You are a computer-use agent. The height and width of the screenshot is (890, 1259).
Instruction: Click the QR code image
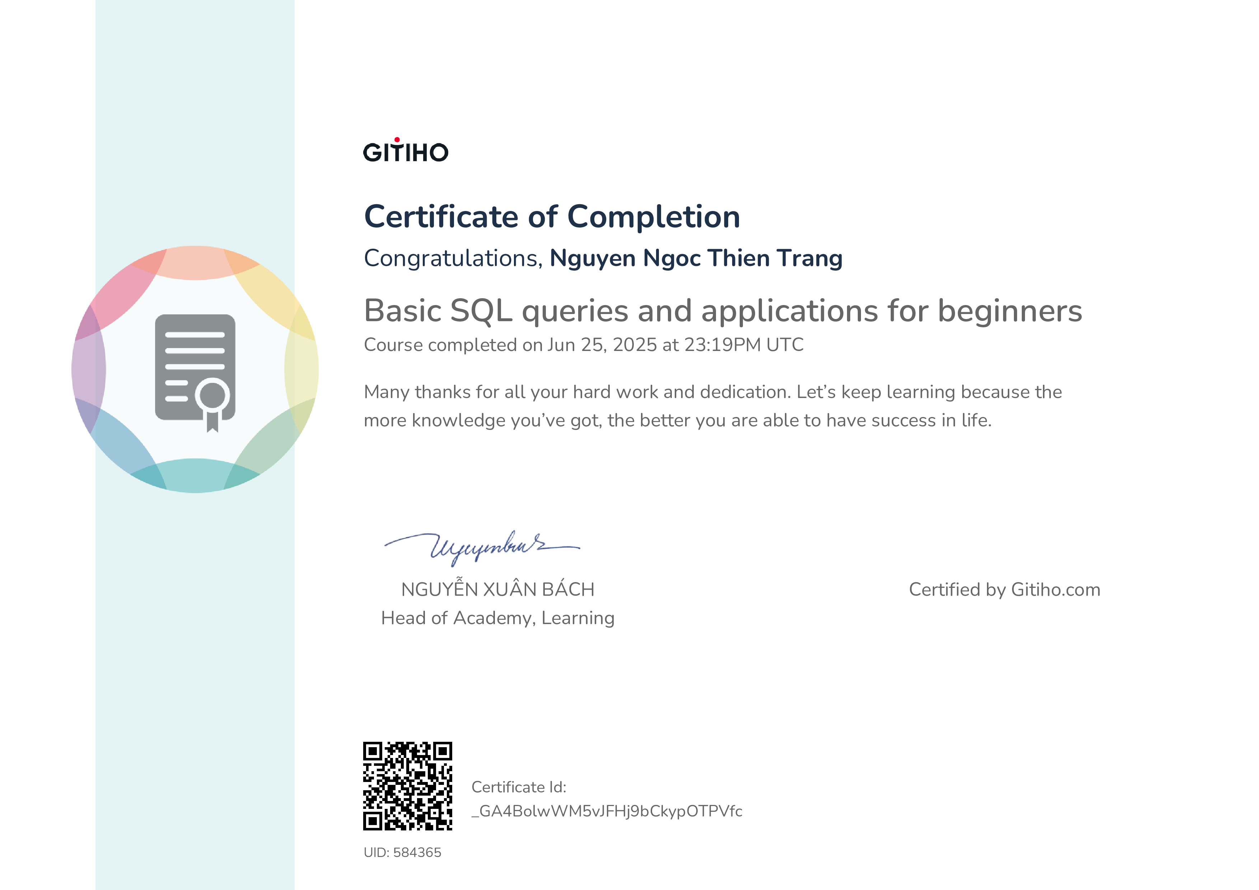click(x=407, y=786)
